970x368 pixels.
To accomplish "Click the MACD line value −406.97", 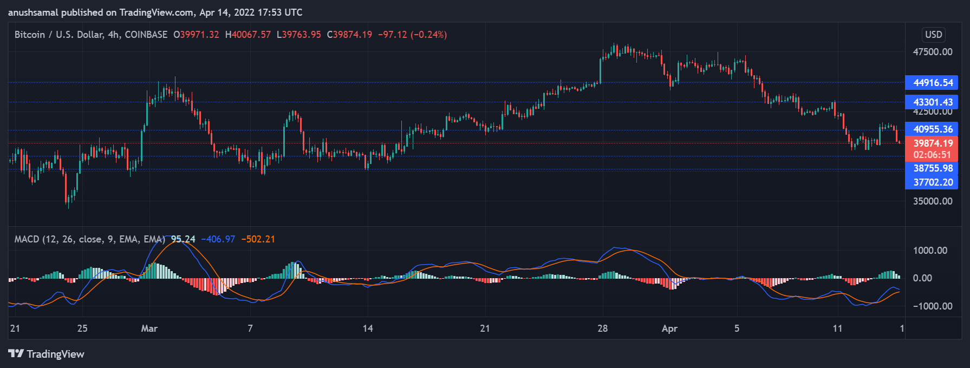I will coord(218,239).
